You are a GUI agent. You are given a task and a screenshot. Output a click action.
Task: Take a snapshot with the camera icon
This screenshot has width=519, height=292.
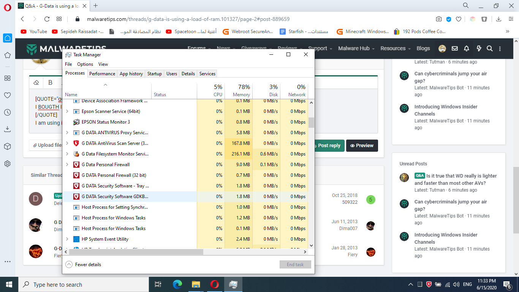point(439,19)
